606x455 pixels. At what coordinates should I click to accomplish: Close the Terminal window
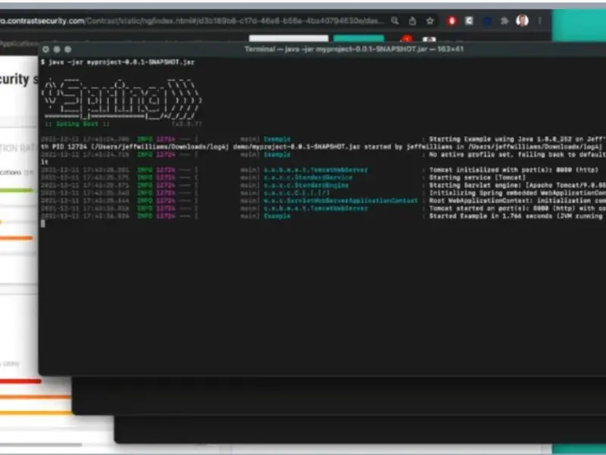[x=45, y=49]
